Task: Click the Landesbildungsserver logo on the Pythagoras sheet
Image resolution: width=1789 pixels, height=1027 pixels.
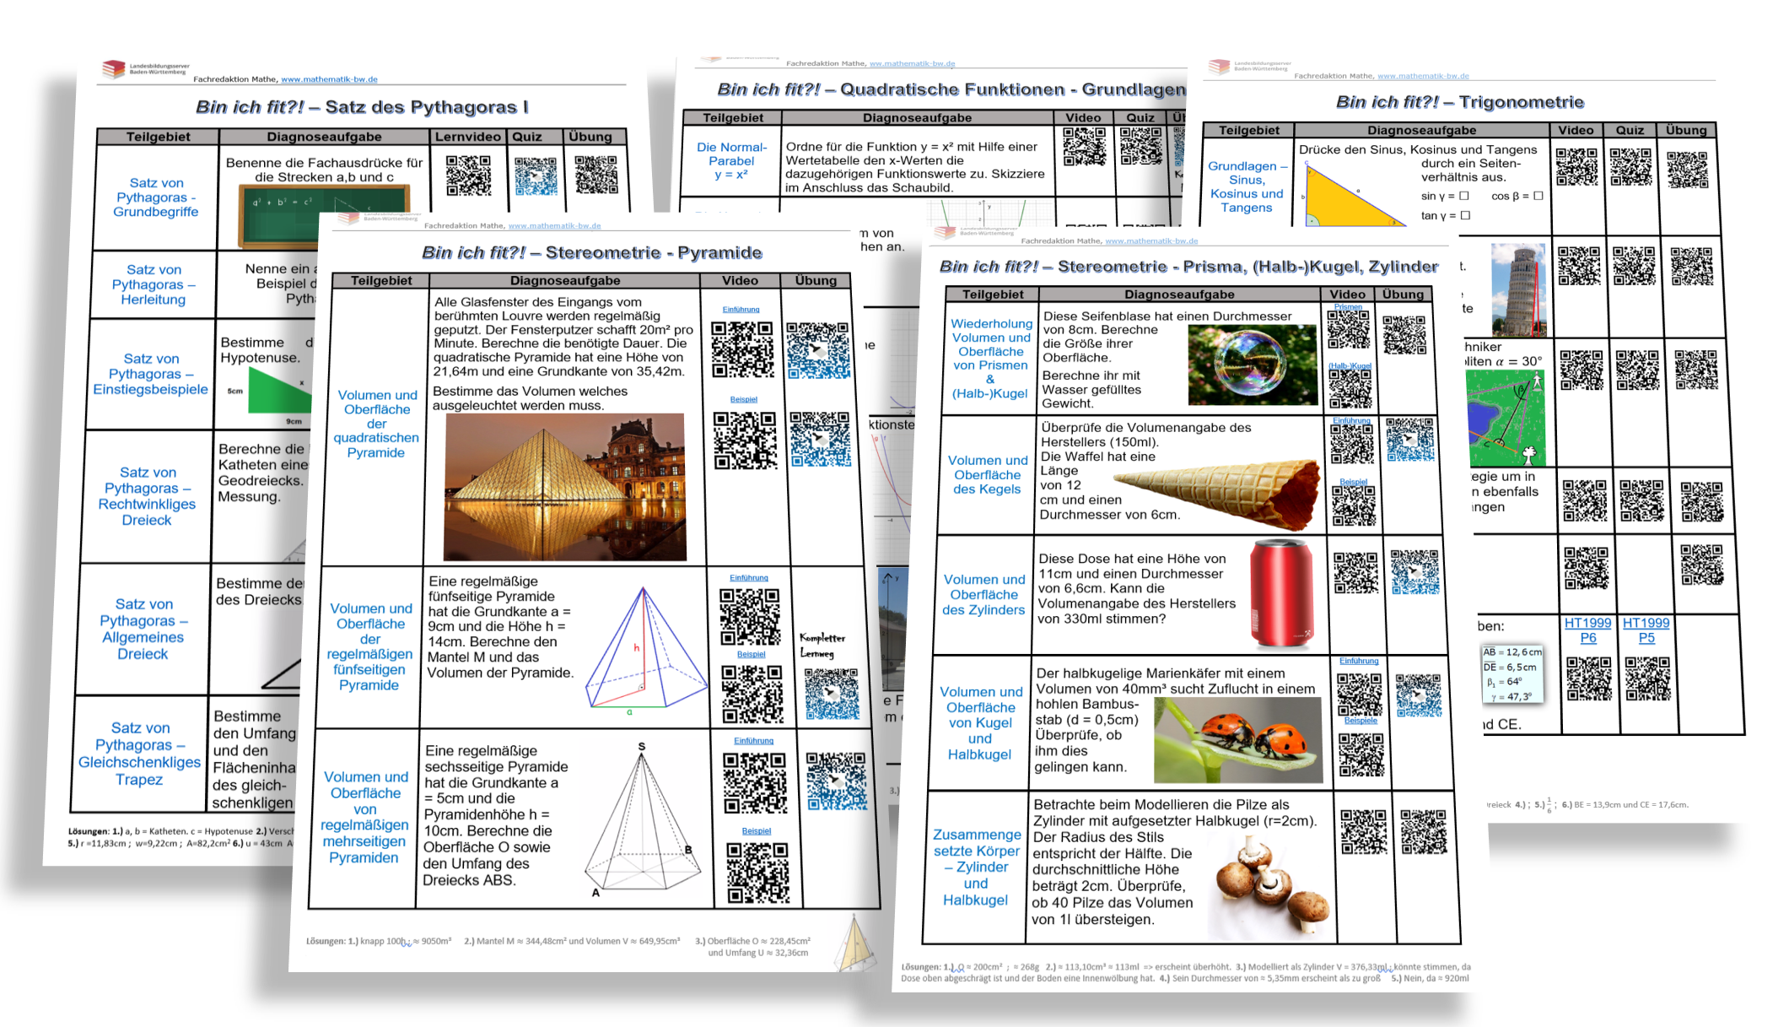Action: click(146, 69)
